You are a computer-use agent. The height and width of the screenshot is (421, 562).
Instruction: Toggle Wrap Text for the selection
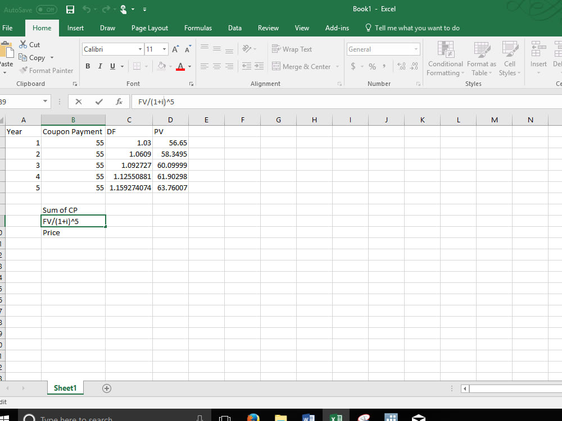(x=292, y=49)
